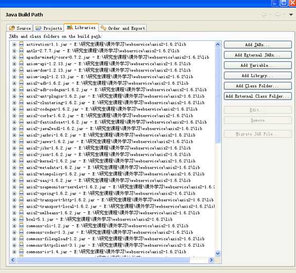Image resolution: width=296 pixels, height=273 pixels.
Task: Click jar icon of axis2-saaj-1.6.2.jar
Action: [22, 180]
